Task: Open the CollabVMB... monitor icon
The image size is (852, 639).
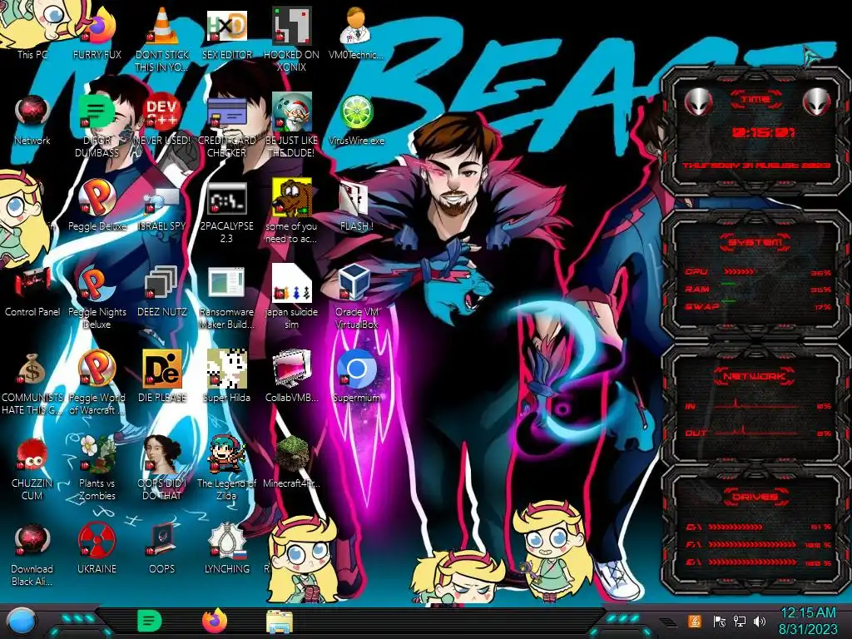Action: coord(292,377)
